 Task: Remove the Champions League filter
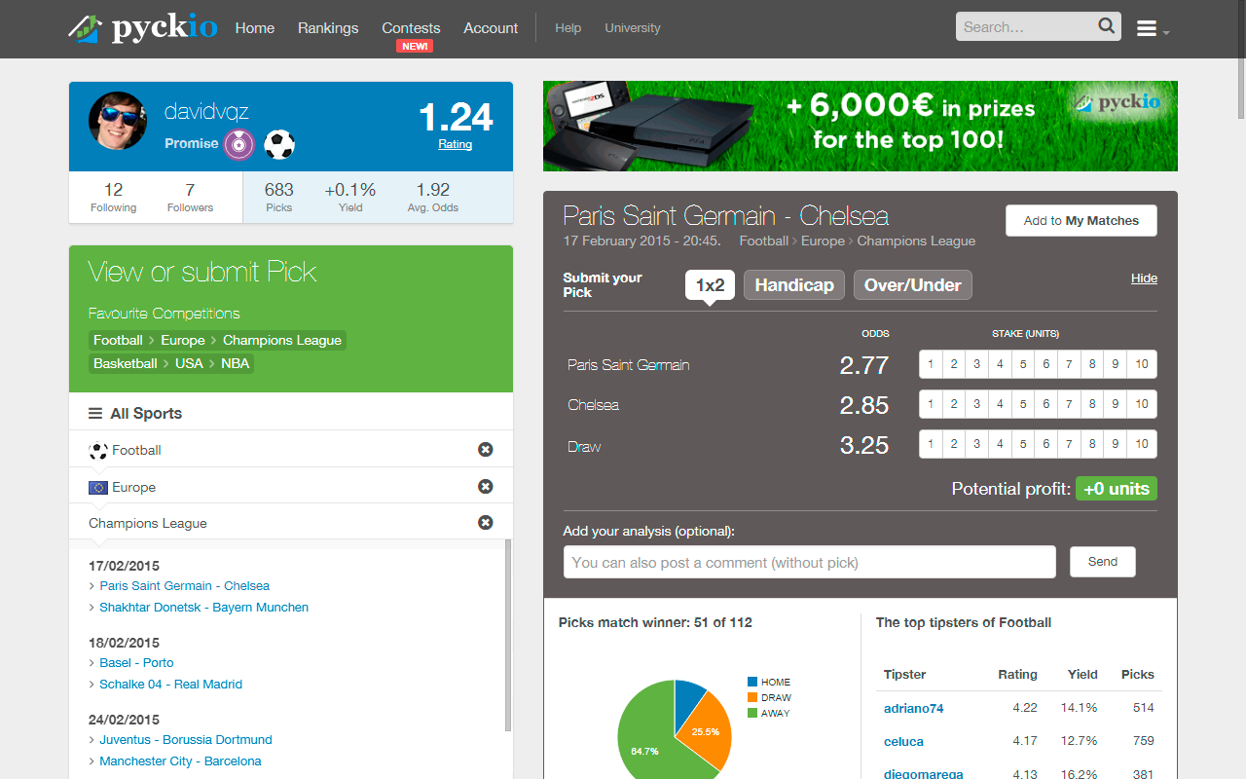tap(486, 522)
